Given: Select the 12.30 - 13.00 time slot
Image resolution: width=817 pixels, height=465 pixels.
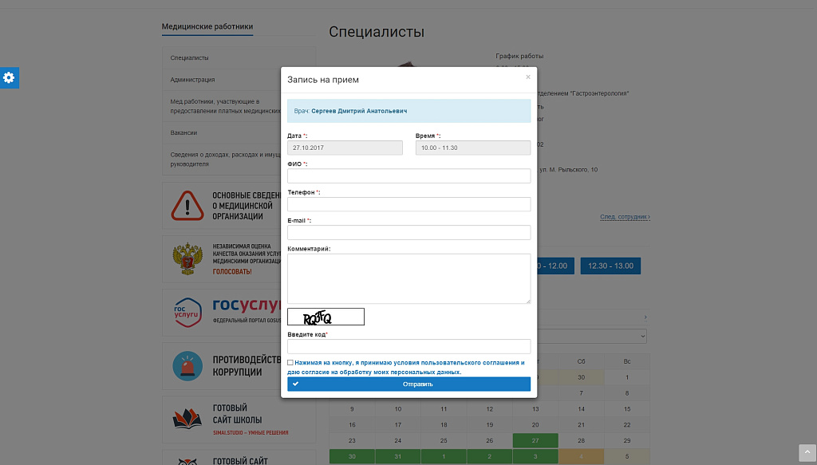Looking at the screenshot, I should coord(610,266).
